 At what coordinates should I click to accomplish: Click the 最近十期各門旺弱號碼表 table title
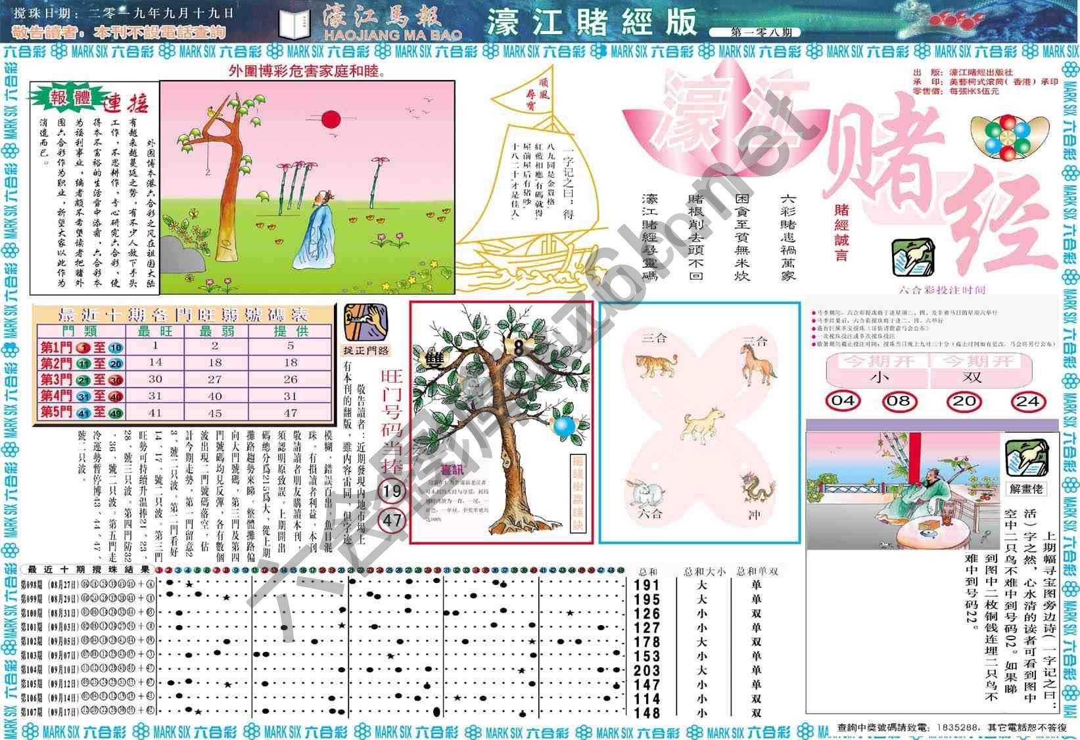tap(183, 314)
